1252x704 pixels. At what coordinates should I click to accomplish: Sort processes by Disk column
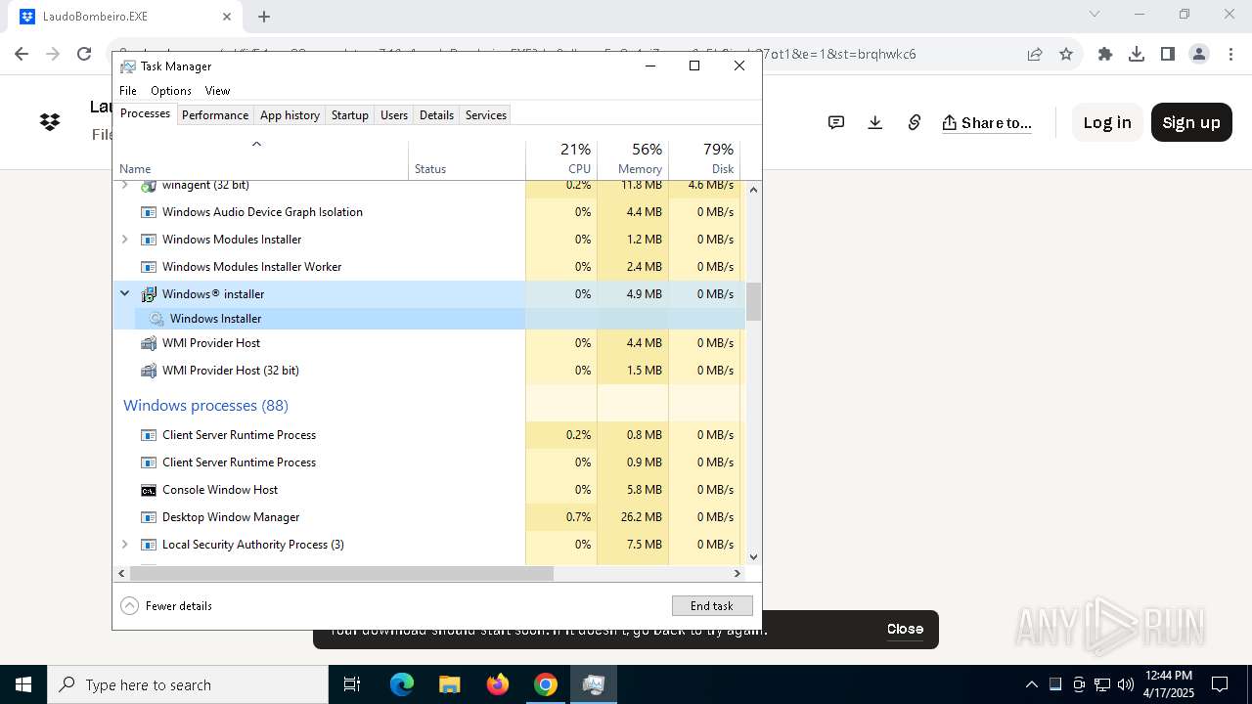pos(704,159)
